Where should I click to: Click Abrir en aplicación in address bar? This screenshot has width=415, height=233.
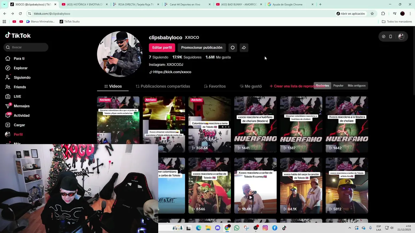(350, 14)
